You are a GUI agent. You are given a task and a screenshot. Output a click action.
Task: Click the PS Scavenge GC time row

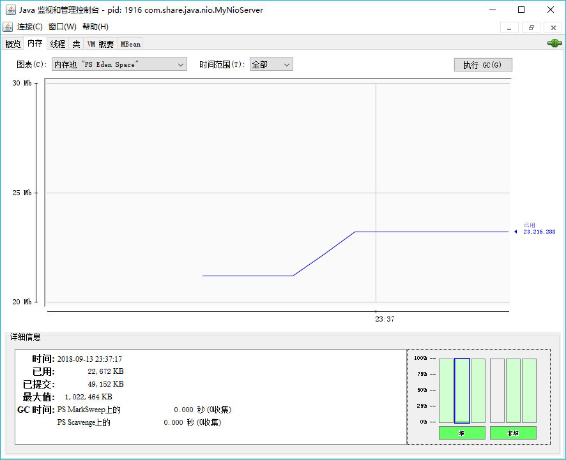coord(139,422)
